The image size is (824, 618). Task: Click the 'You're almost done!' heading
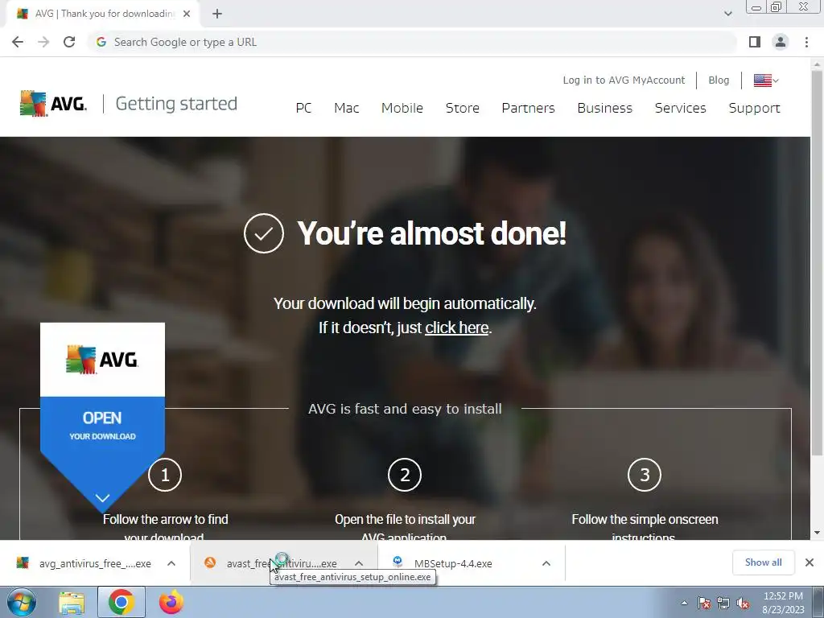click(x=431, y=233)
